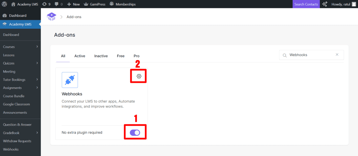Expand the Courses submenu chevron
Viewport: 358px width, 156px height.
point(37,46)
